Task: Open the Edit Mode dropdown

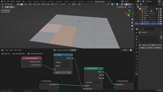Action: tap(10, 4)
